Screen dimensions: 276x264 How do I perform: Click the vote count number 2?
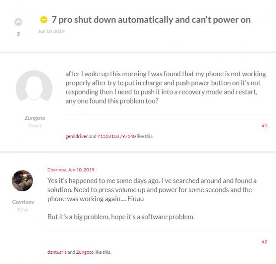18,34
